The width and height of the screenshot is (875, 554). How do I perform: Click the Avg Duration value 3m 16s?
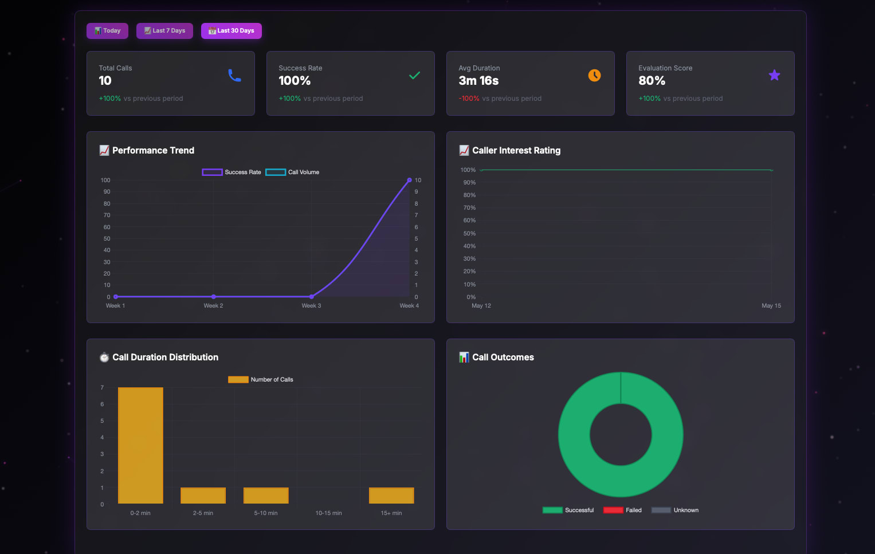[478, 81]
